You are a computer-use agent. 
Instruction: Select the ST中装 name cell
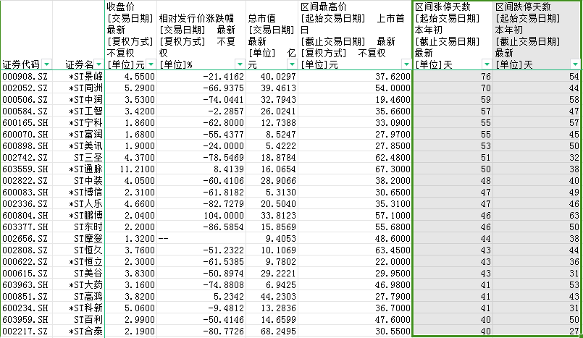(x=78, y=180)
